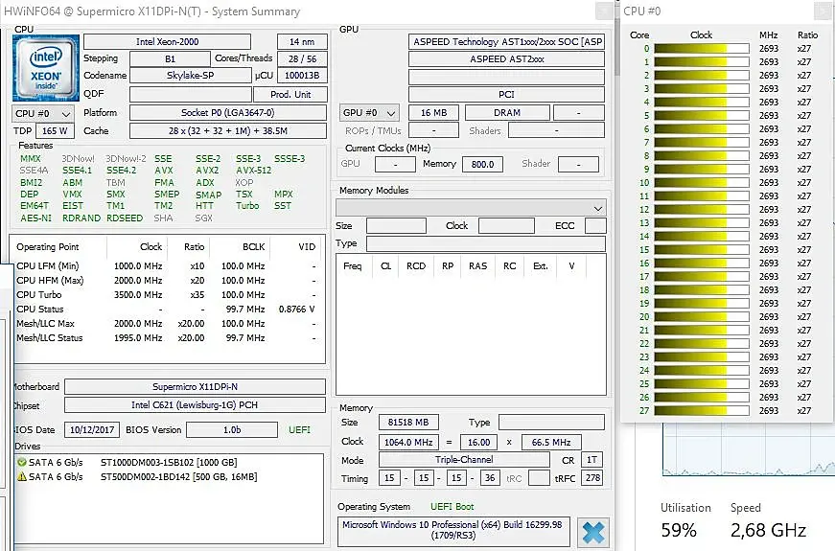835x551 pixels.
Task: Click the BCLK column header
Action: (x=253, y=247)
